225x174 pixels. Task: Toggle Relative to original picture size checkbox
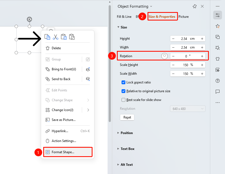123,91
